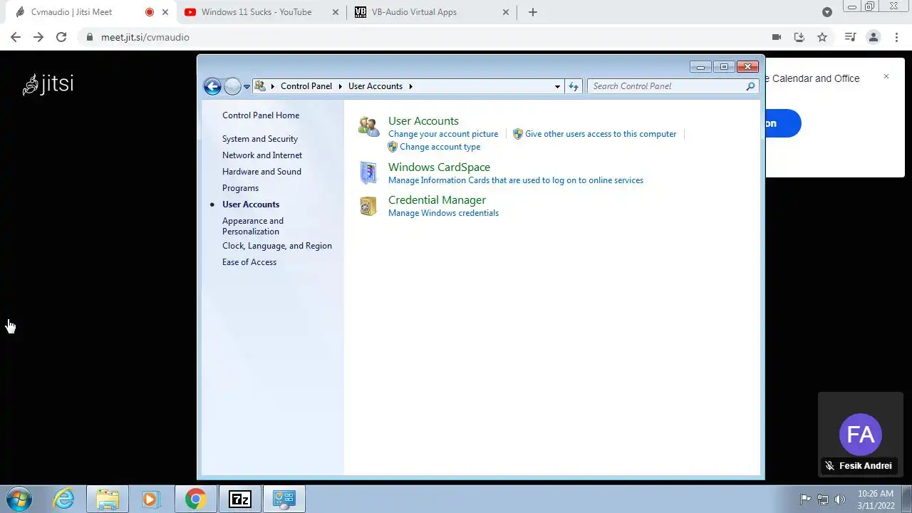The height and width of the screenshot is (513, 912).
Task: Open Ease of Access category
Action: tap(249, 262)
